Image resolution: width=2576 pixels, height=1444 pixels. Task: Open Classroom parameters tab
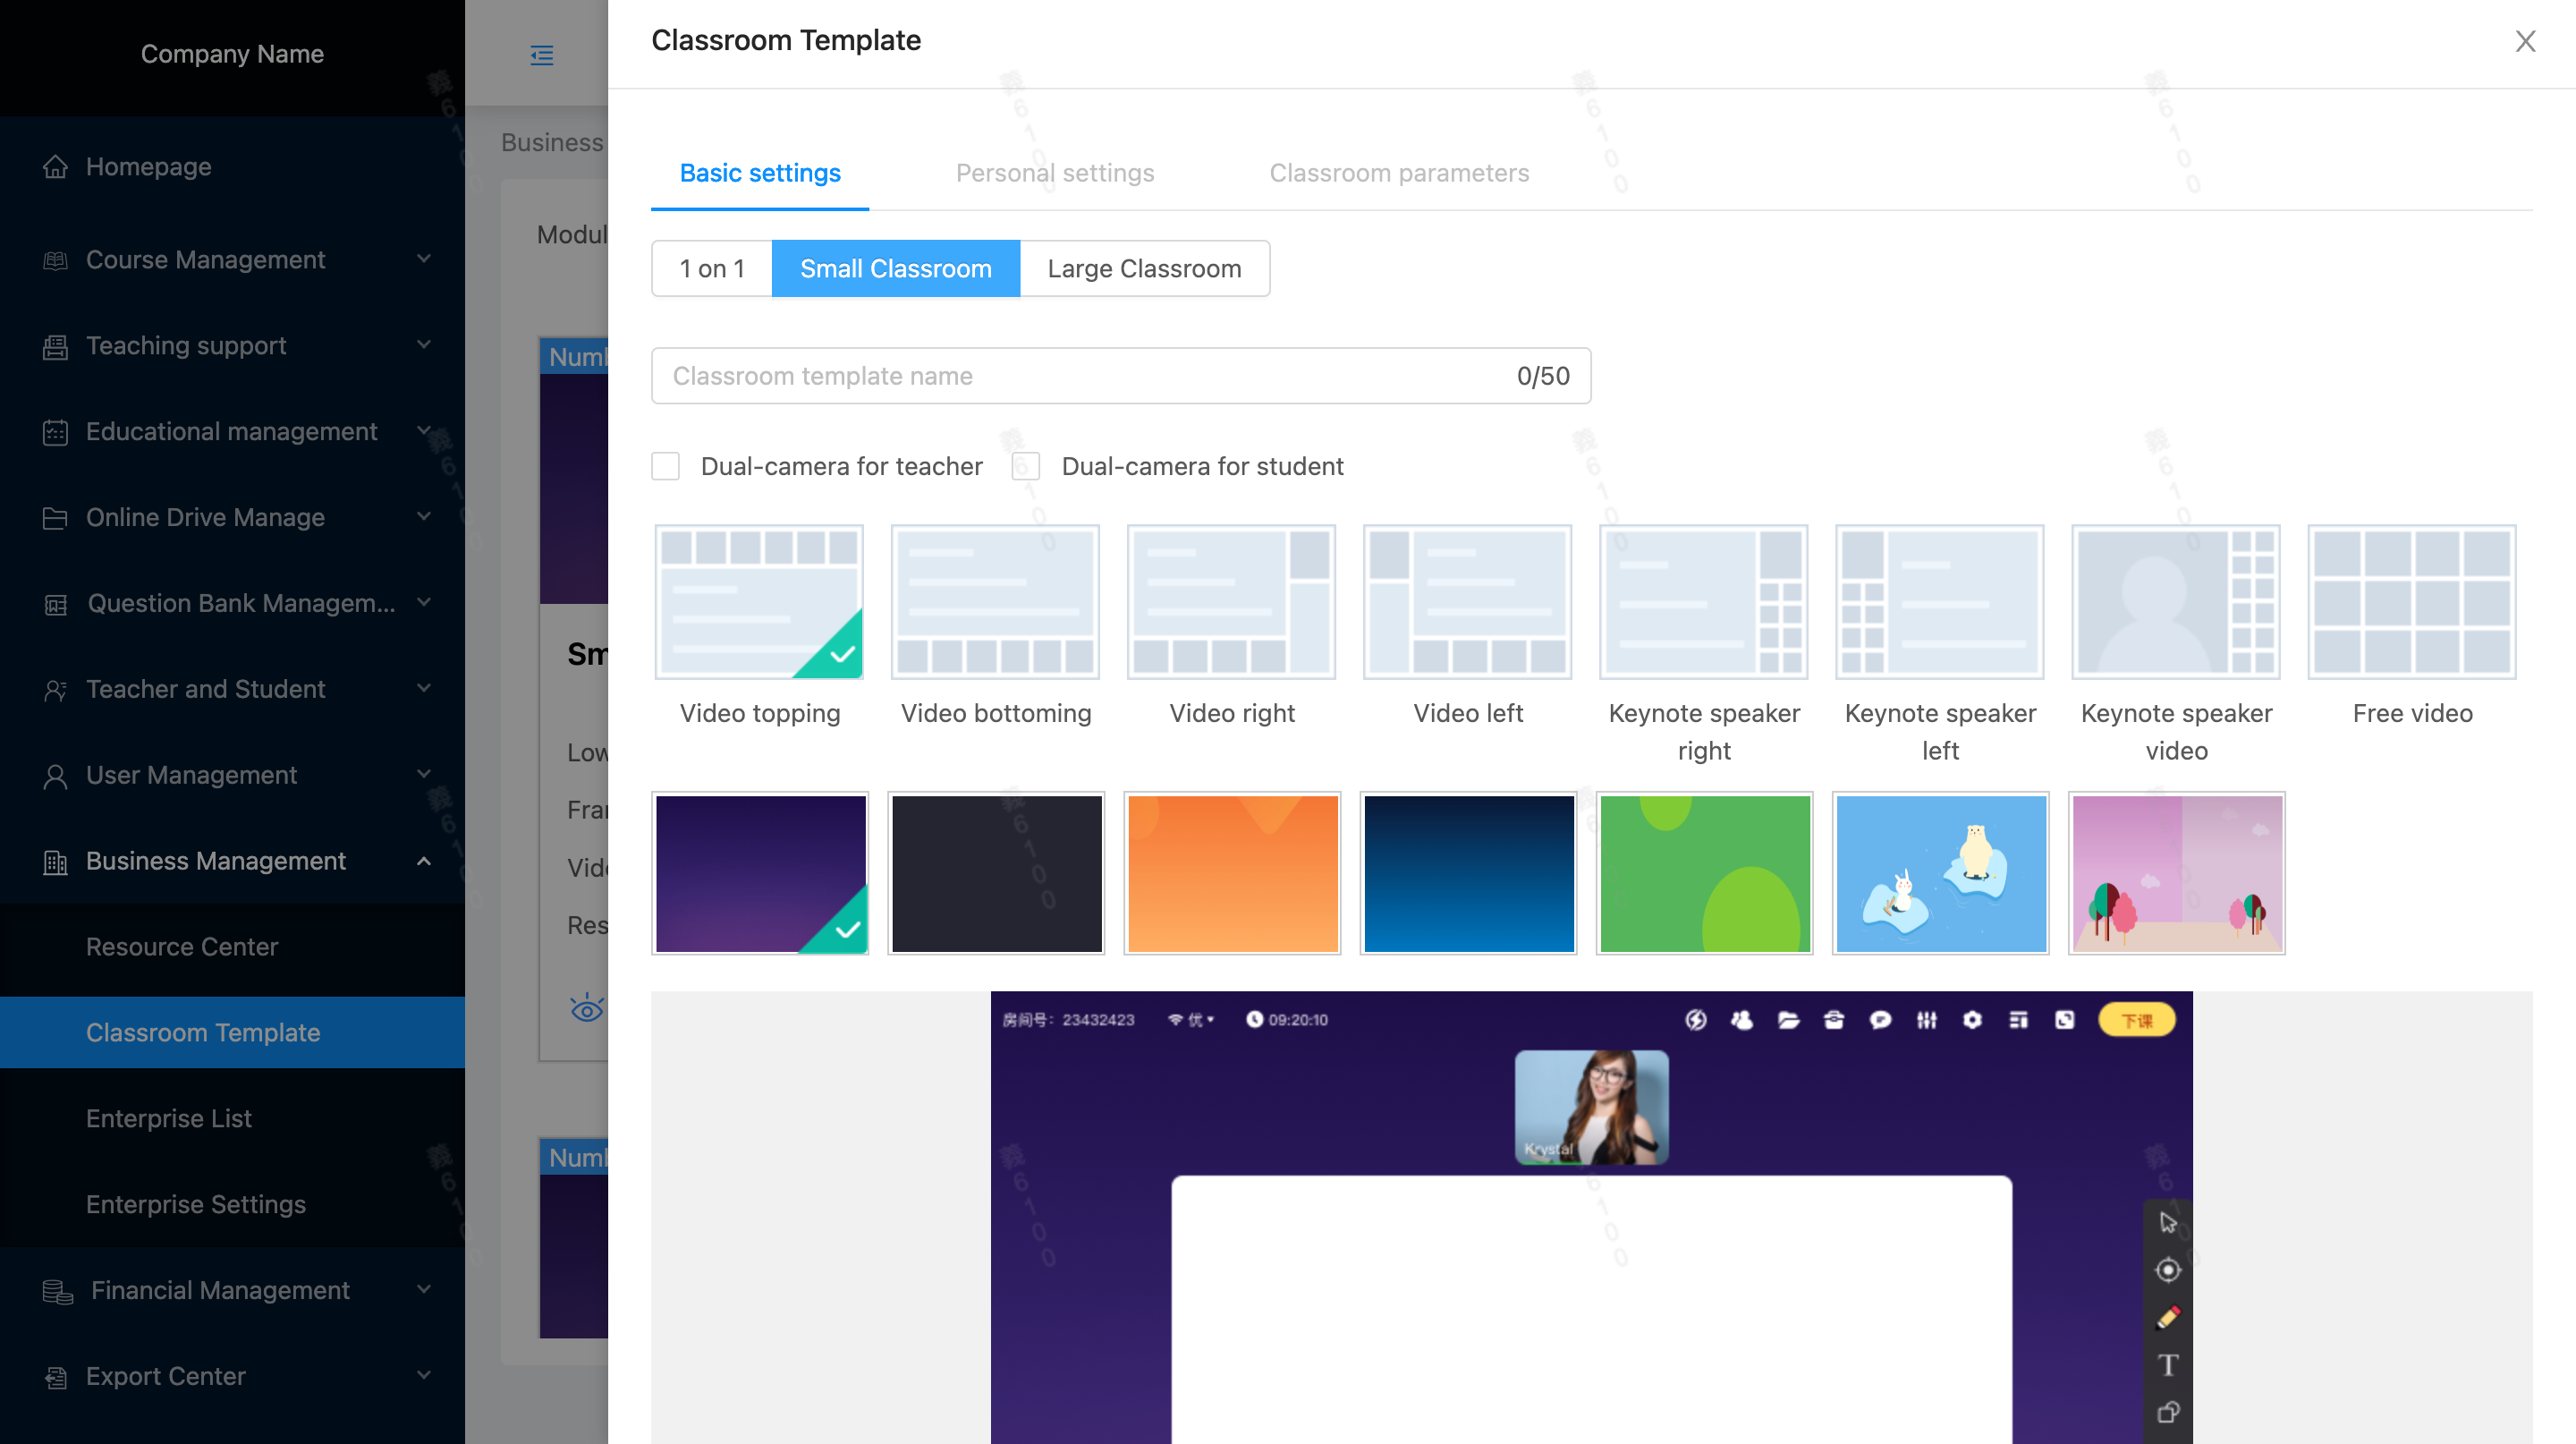1398,173
